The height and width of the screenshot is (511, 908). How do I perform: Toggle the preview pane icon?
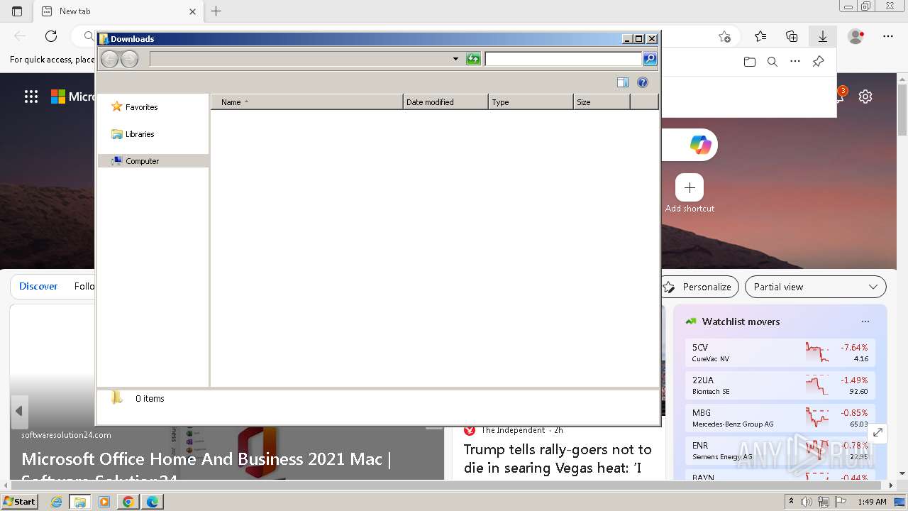pos(623,82)
